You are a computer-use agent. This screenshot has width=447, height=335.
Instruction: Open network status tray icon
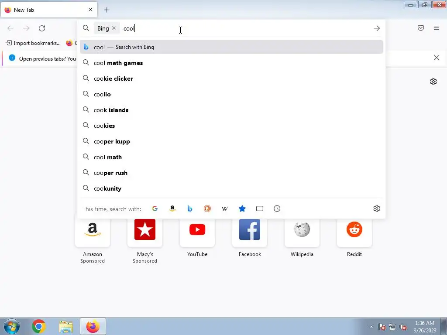[x=392, y=327]
